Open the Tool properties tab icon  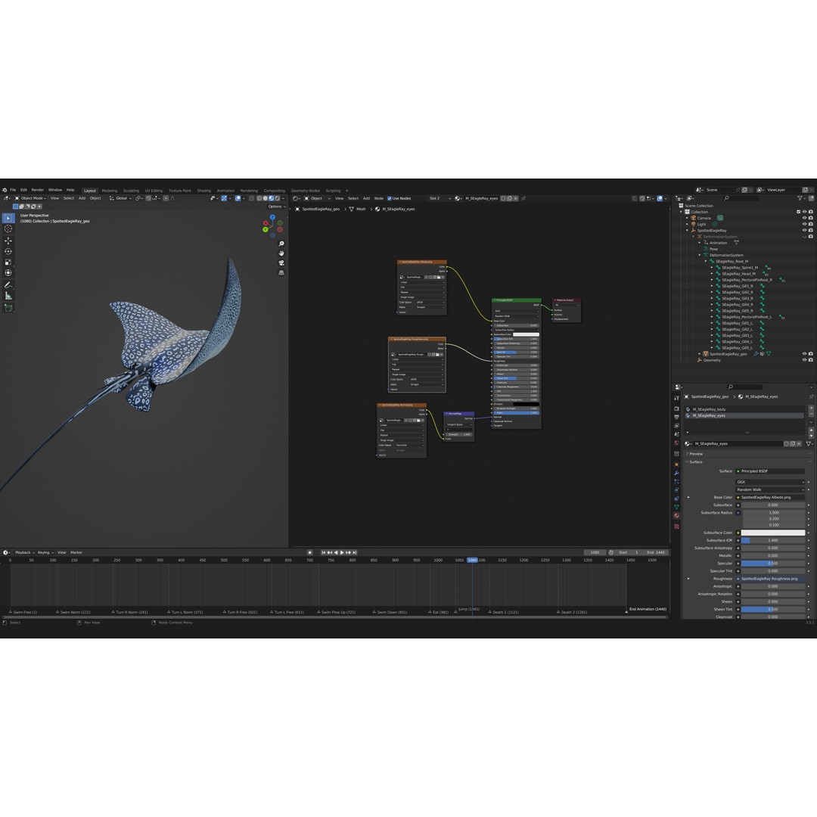tap(676, 398)
